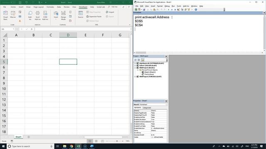Select column A header
Screen dimensions: 266x149
pyautogui.click(x=16, y=35)
